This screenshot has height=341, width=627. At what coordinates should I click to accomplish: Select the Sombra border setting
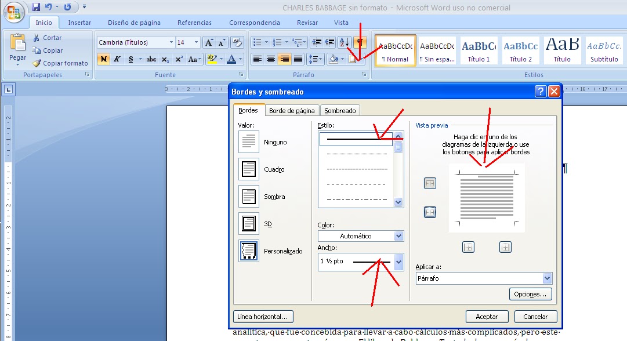(x=249, y=196)
